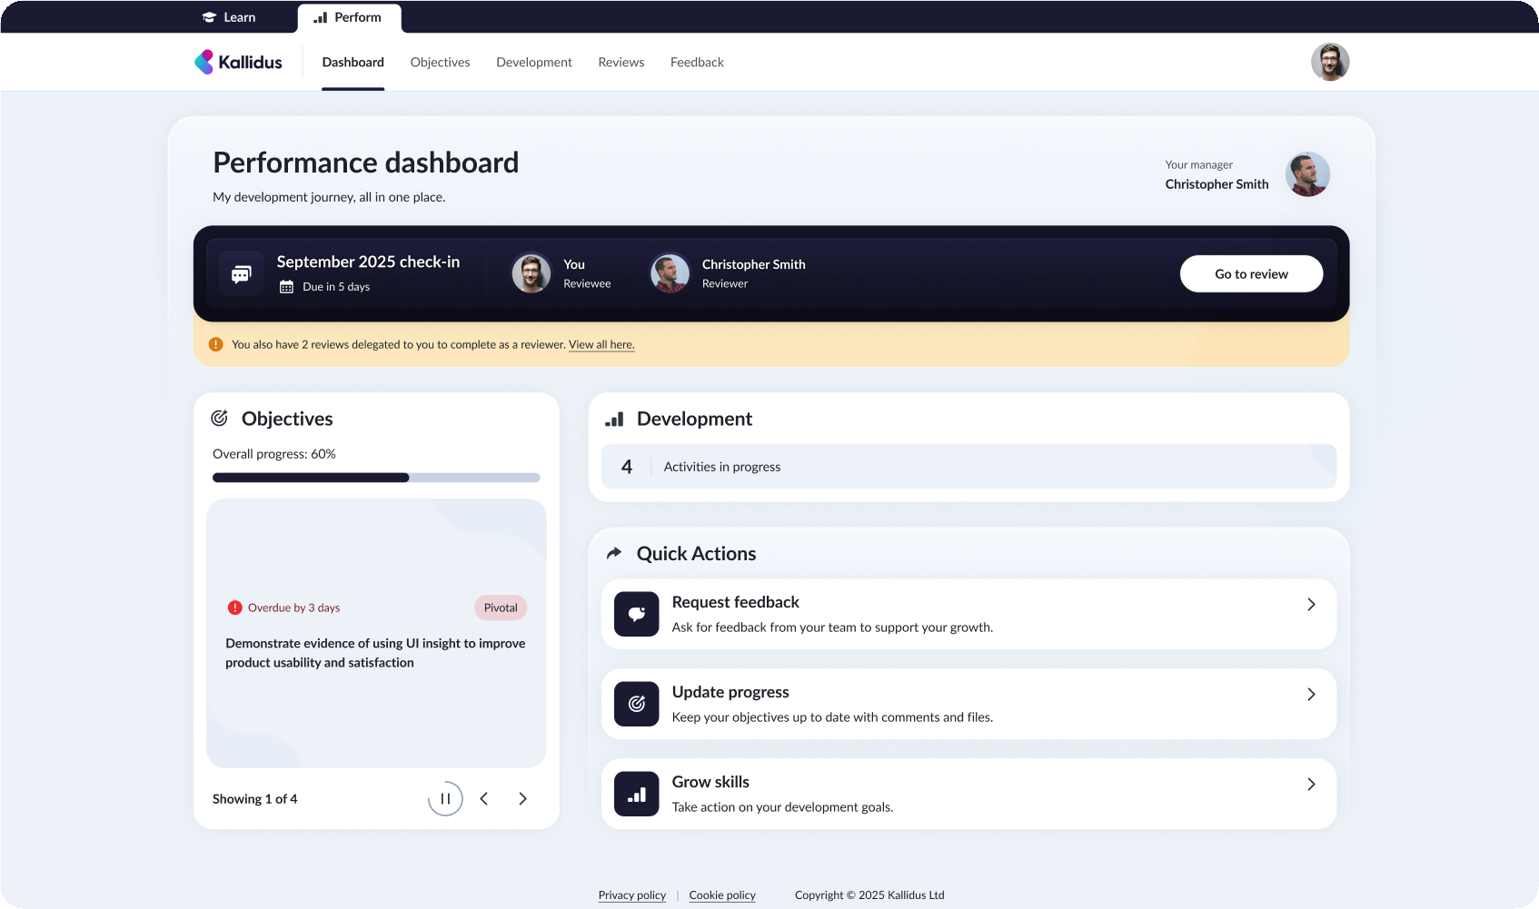This screenshot has width=1539, height=909.
Task: Expand the Update progress chevron
Action: tap(1311, 695)
